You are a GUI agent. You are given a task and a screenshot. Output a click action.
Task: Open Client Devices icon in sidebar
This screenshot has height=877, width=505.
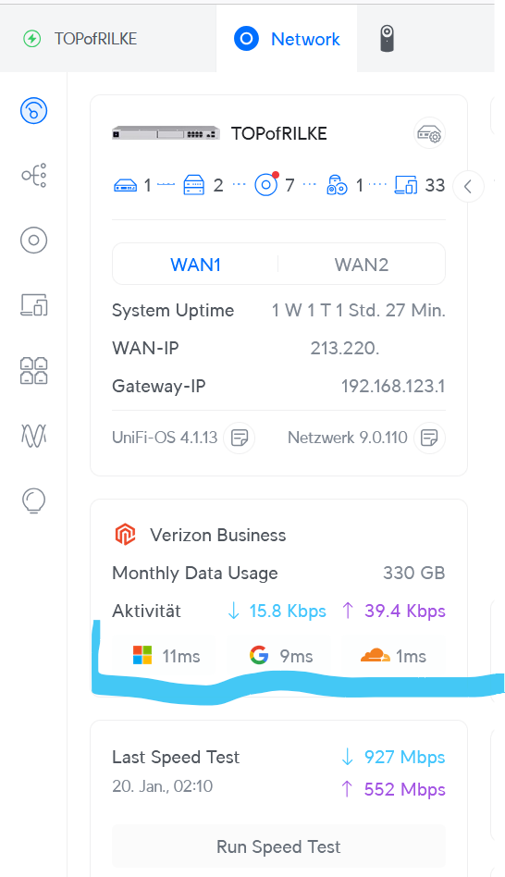tap(33, 305)
